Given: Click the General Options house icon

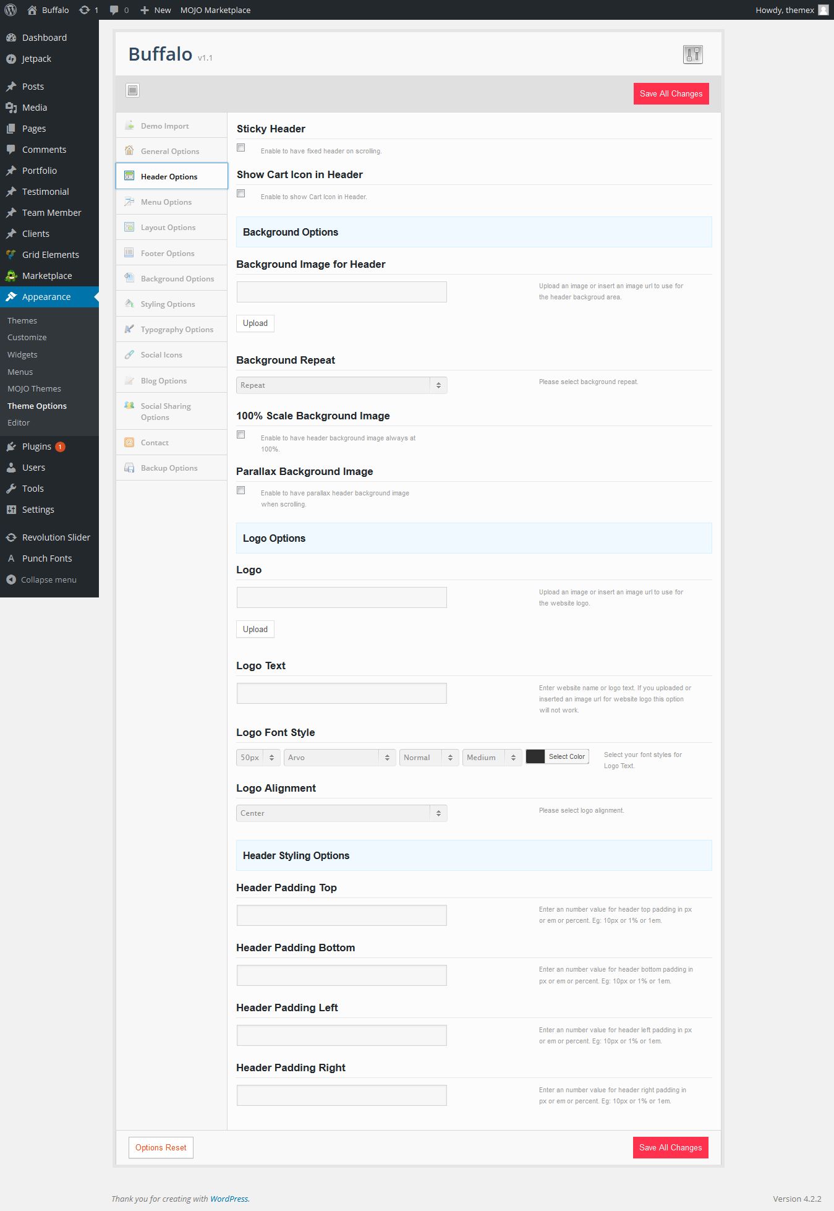Looking at the screenshot, I should point(129,151).
